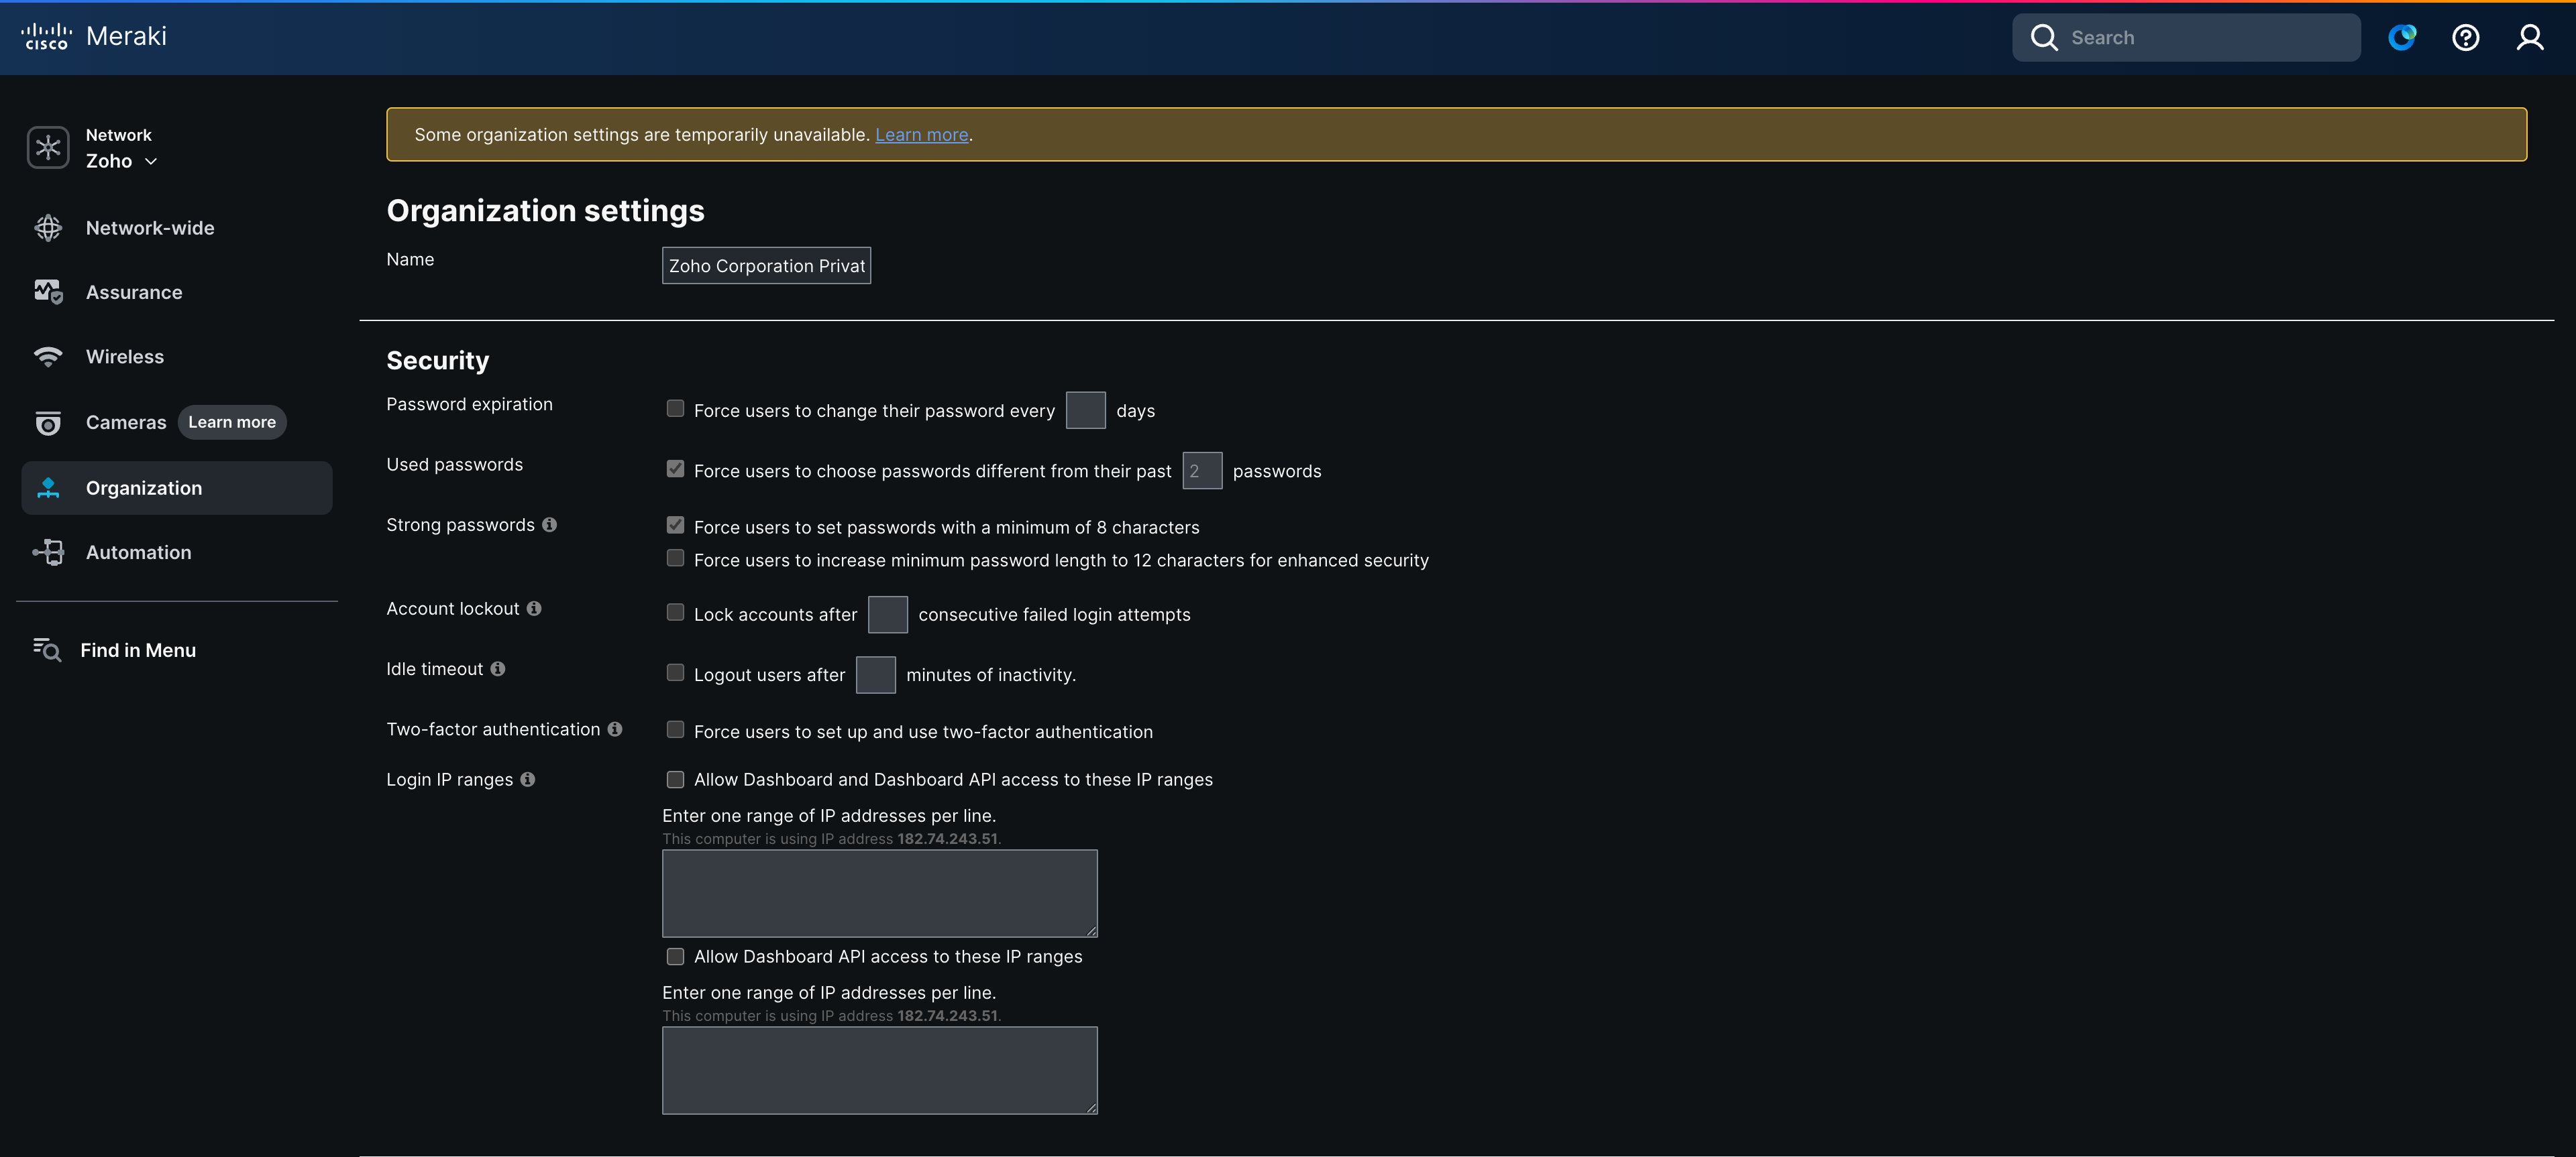
Task: Uncheck the used passwords checkbox
Action: [x=675, y=469]
